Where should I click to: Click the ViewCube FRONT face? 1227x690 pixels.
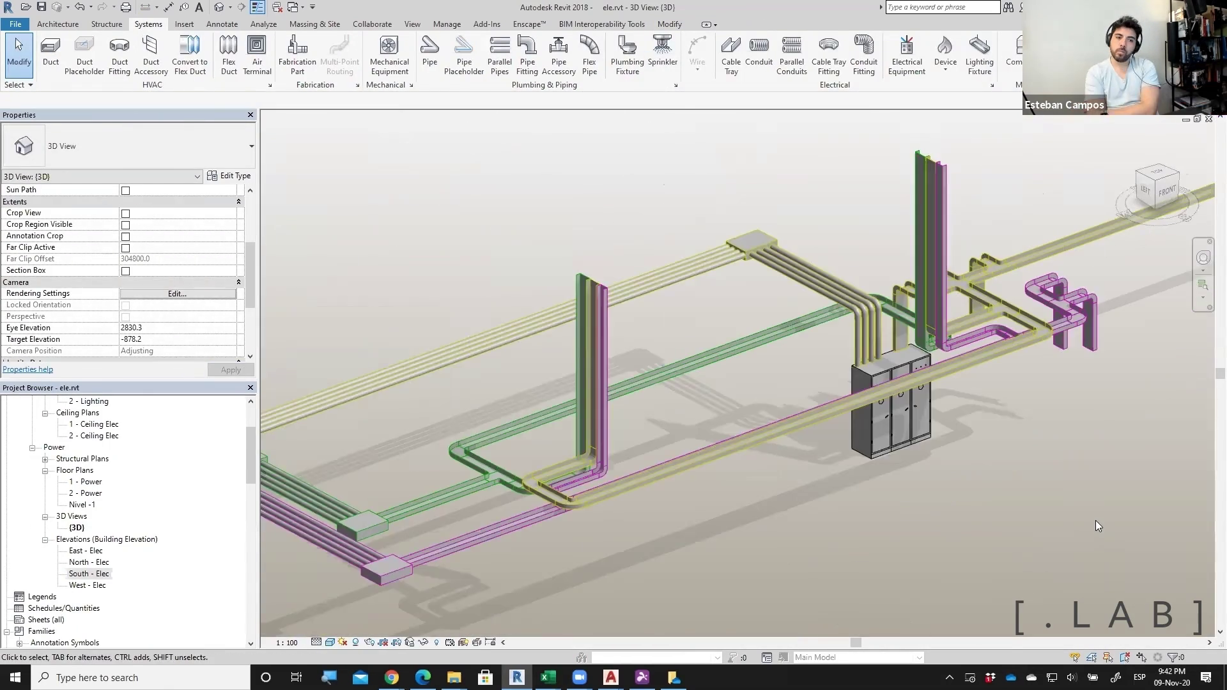point(1166,191)
